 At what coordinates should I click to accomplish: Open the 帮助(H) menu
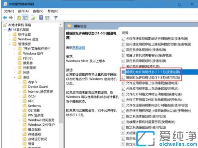[53, 11]
